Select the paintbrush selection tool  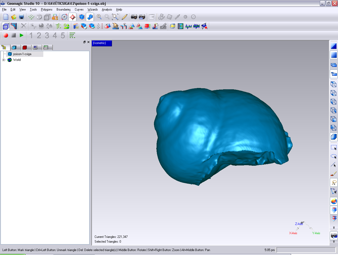click(x=334, y=174)
